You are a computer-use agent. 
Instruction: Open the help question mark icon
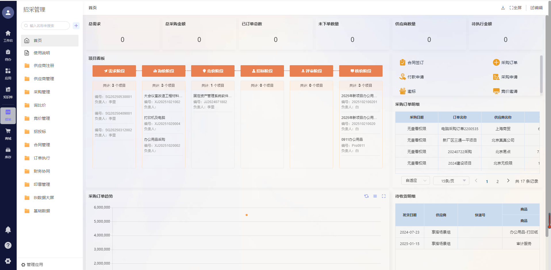pos(8,245)
